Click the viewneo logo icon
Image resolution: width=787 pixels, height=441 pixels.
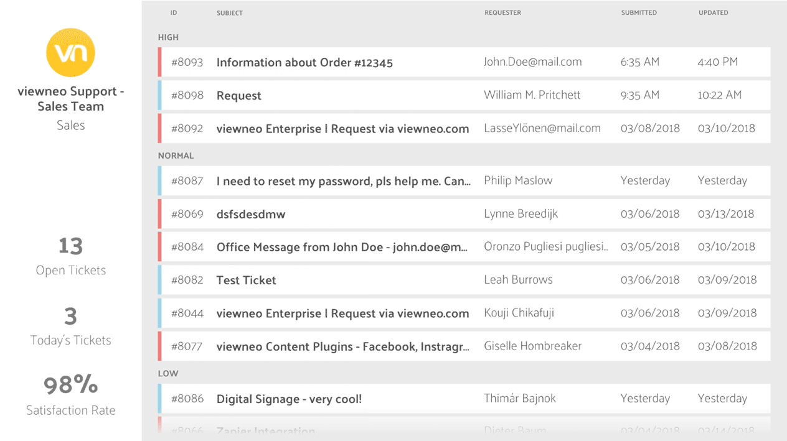(70, 52)
